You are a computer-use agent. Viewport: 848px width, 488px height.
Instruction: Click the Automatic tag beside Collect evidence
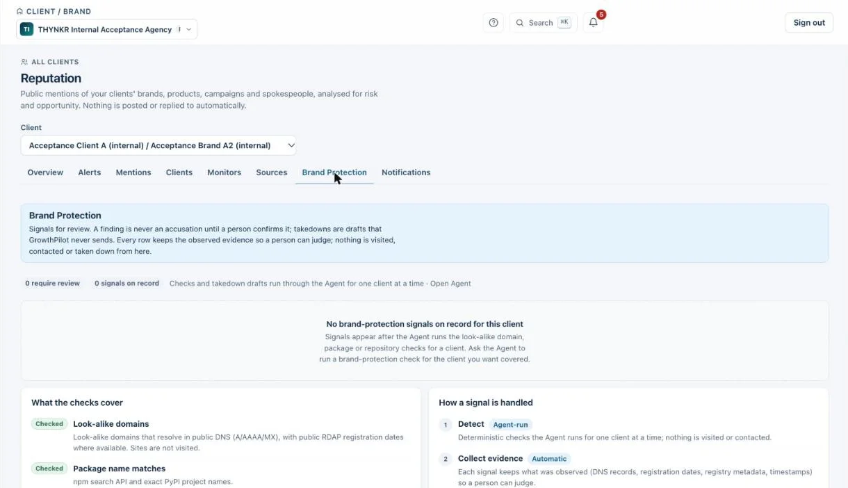tap(549, 459)
